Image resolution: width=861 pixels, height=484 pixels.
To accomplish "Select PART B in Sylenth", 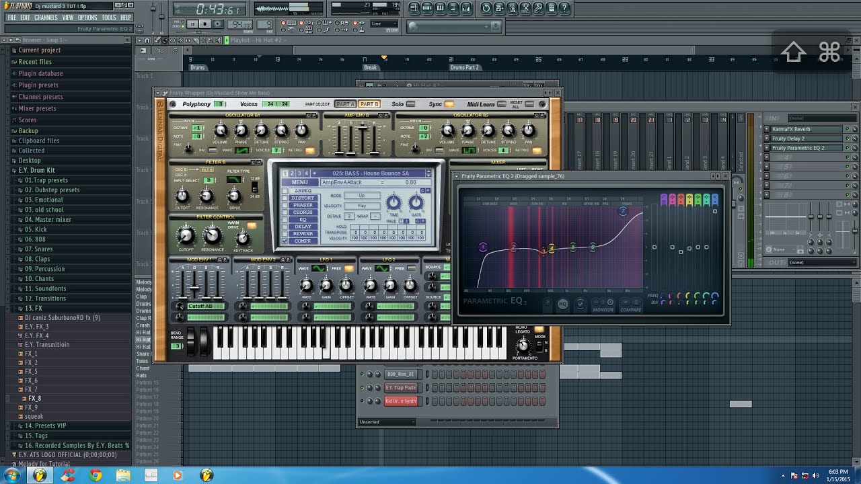I will coord(369,104).
